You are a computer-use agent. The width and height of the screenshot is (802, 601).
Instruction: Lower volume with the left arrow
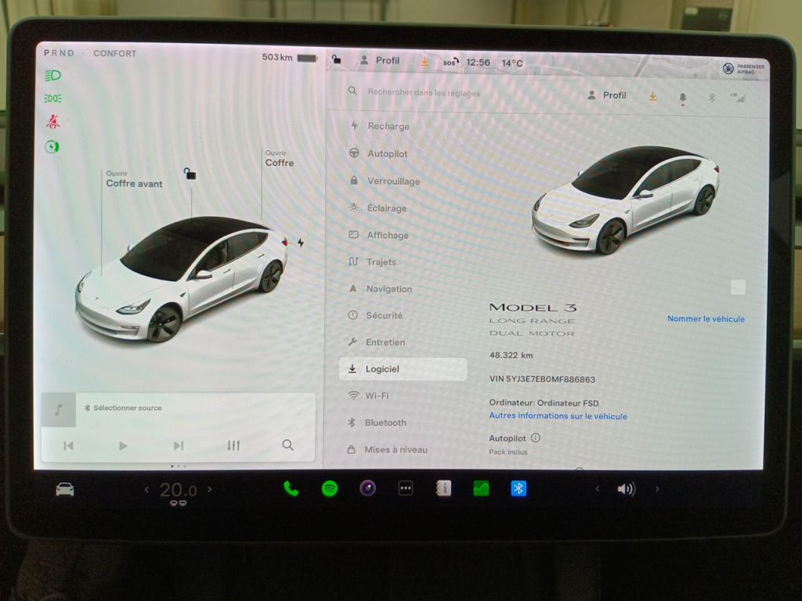point(597,489)
